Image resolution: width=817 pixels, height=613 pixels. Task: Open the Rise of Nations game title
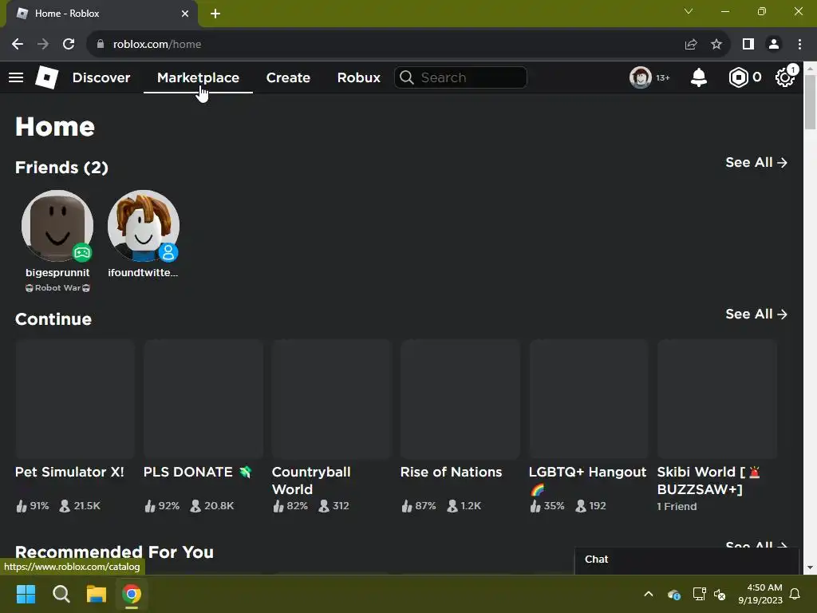click(452, 473)
